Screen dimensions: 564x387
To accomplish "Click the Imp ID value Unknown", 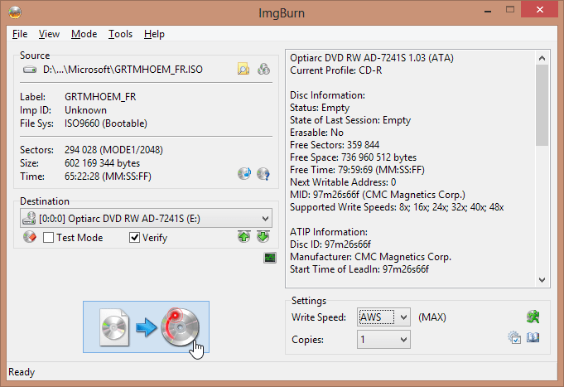I will point(85,110).
